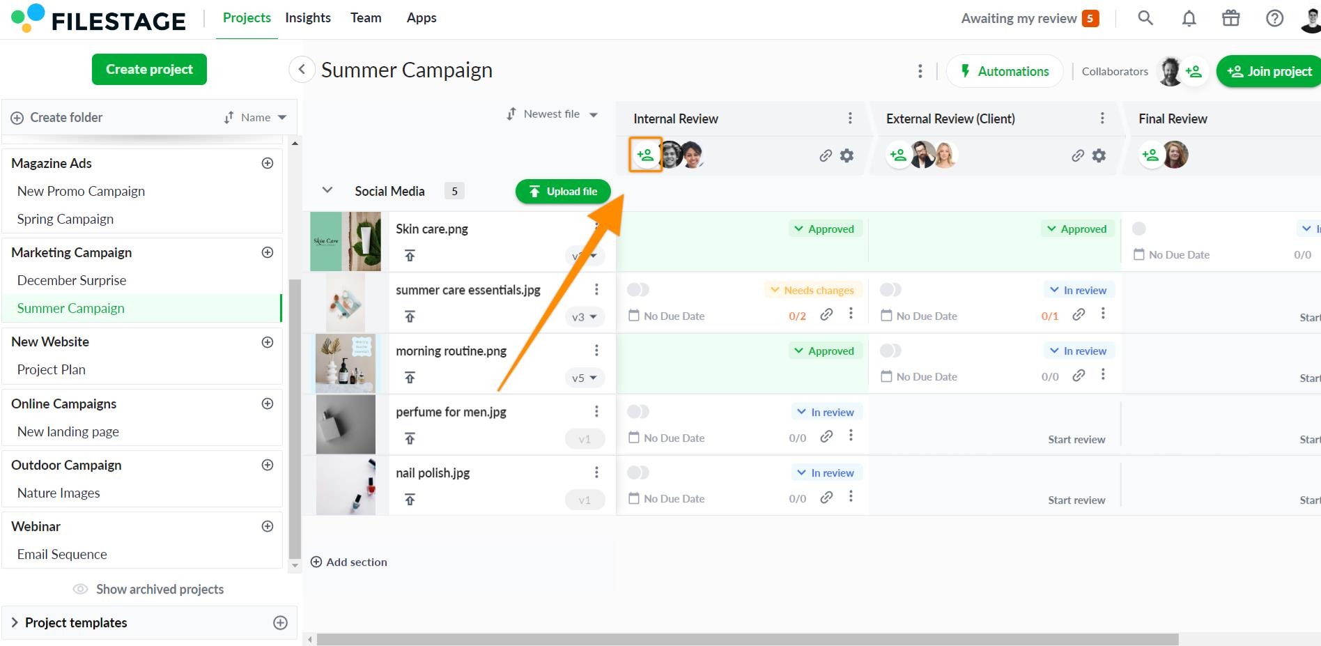Viewport: 1321px width, 646px height.
Task: Switch to the Projects tab
Action: pos(247,18)
